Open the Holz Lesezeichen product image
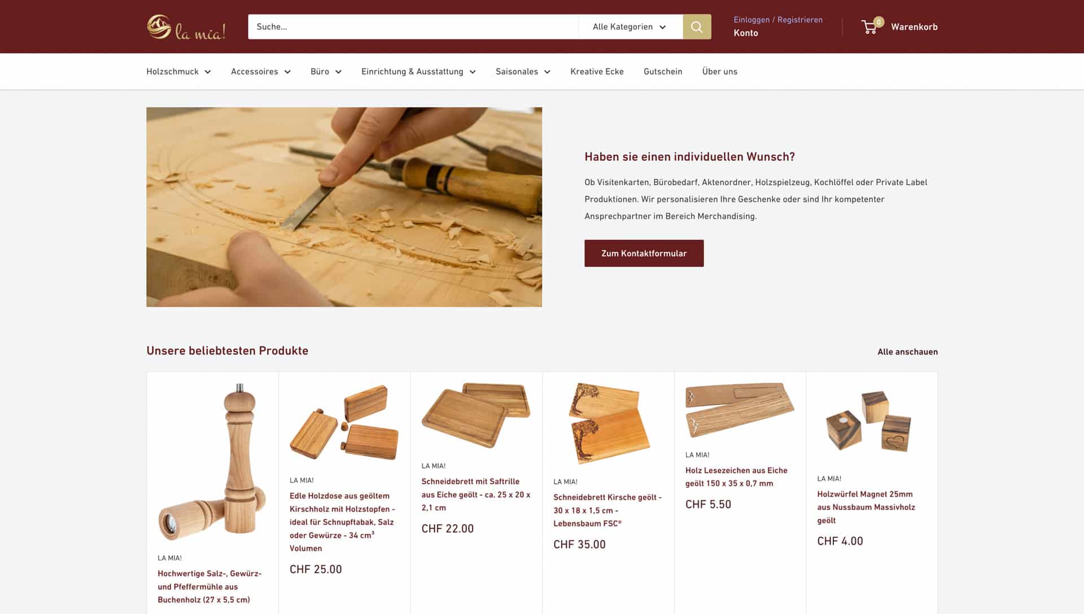Viewport: 1084px width, 614px height. click(x=740, y=411)
